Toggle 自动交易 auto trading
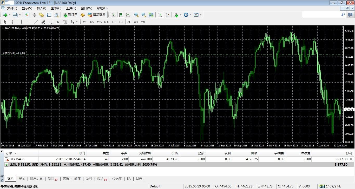 click(96, 15)
